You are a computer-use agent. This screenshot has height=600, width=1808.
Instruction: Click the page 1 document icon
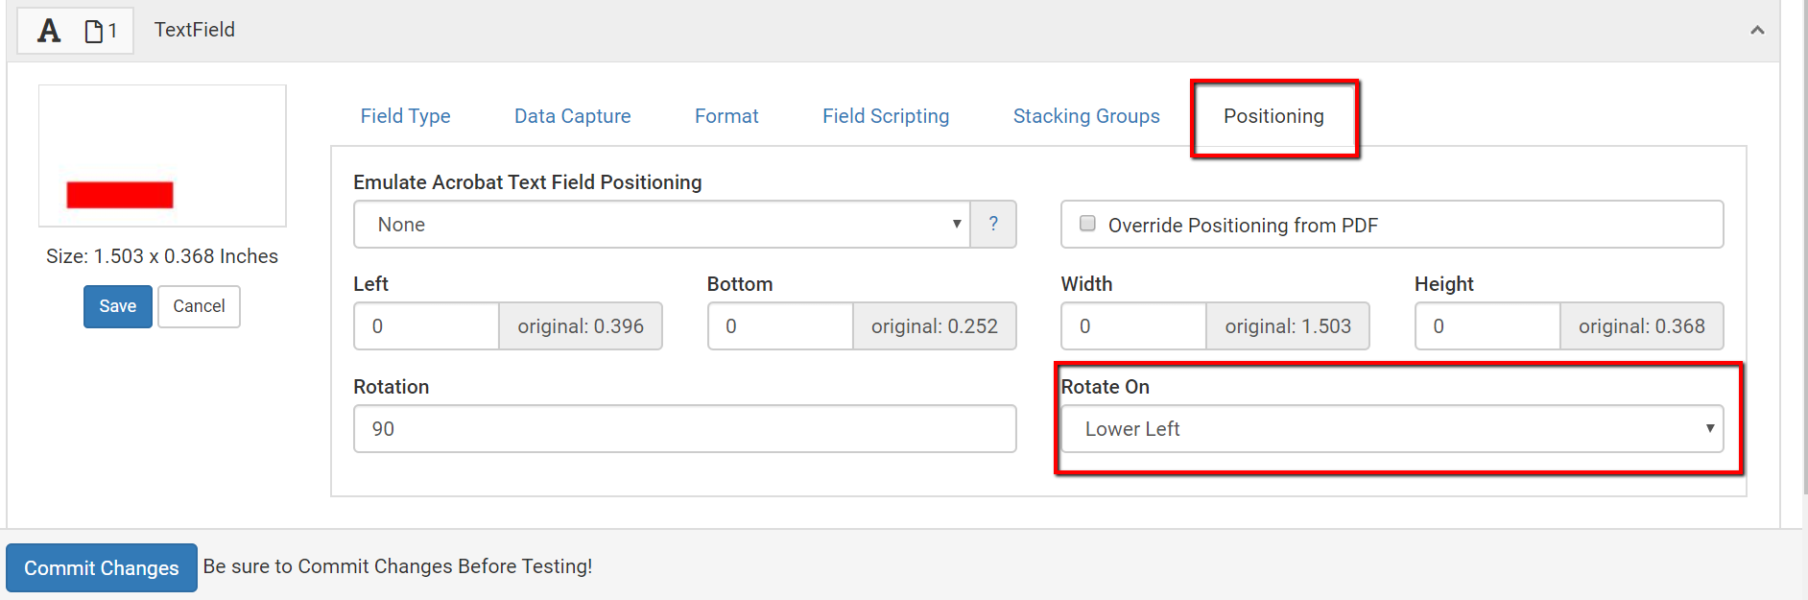pyautogui.click(x=94, y=32)
